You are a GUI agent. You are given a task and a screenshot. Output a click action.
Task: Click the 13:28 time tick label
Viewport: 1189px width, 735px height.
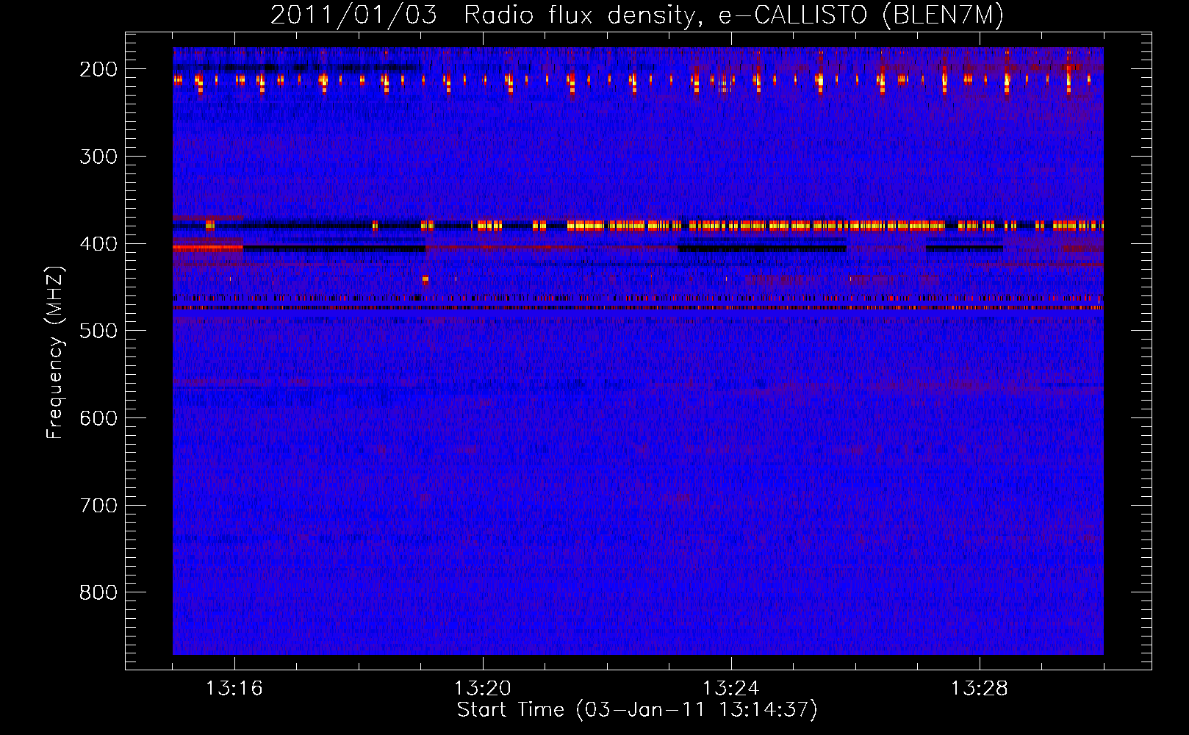(x=979, y=689)
